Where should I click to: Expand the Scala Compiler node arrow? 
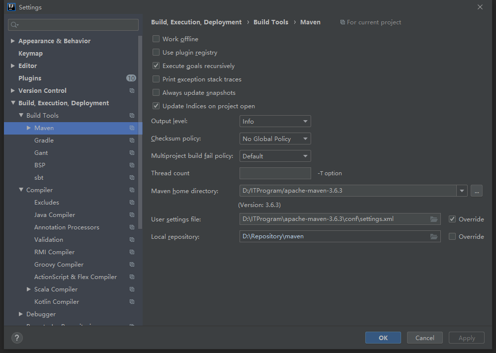click(28, 289)
